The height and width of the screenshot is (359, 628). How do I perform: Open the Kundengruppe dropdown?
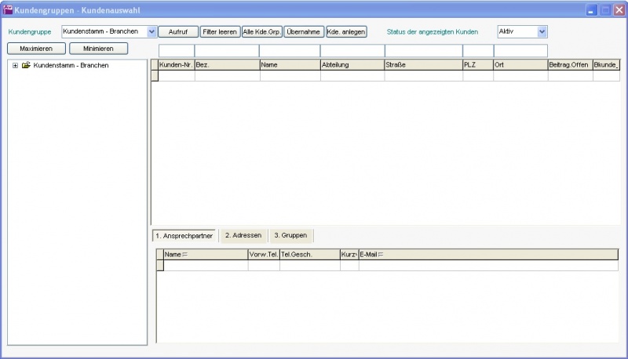(152, 32)
